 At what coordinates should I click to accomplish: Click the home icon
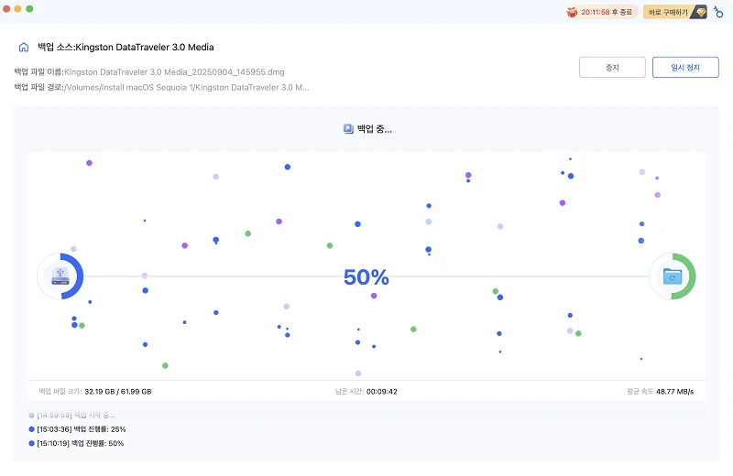(23, 47)
